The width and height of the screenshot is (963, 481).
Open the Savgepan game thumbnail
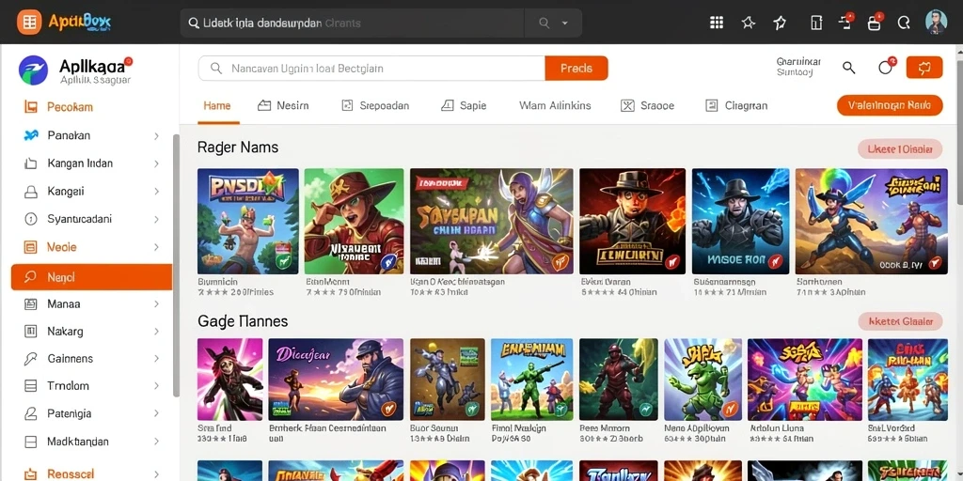point(491,221)
